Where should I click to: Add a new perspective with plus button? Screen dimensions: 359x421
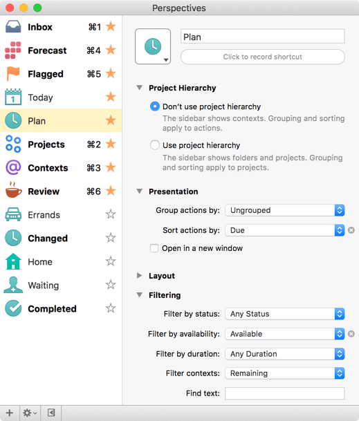point(10,413)
